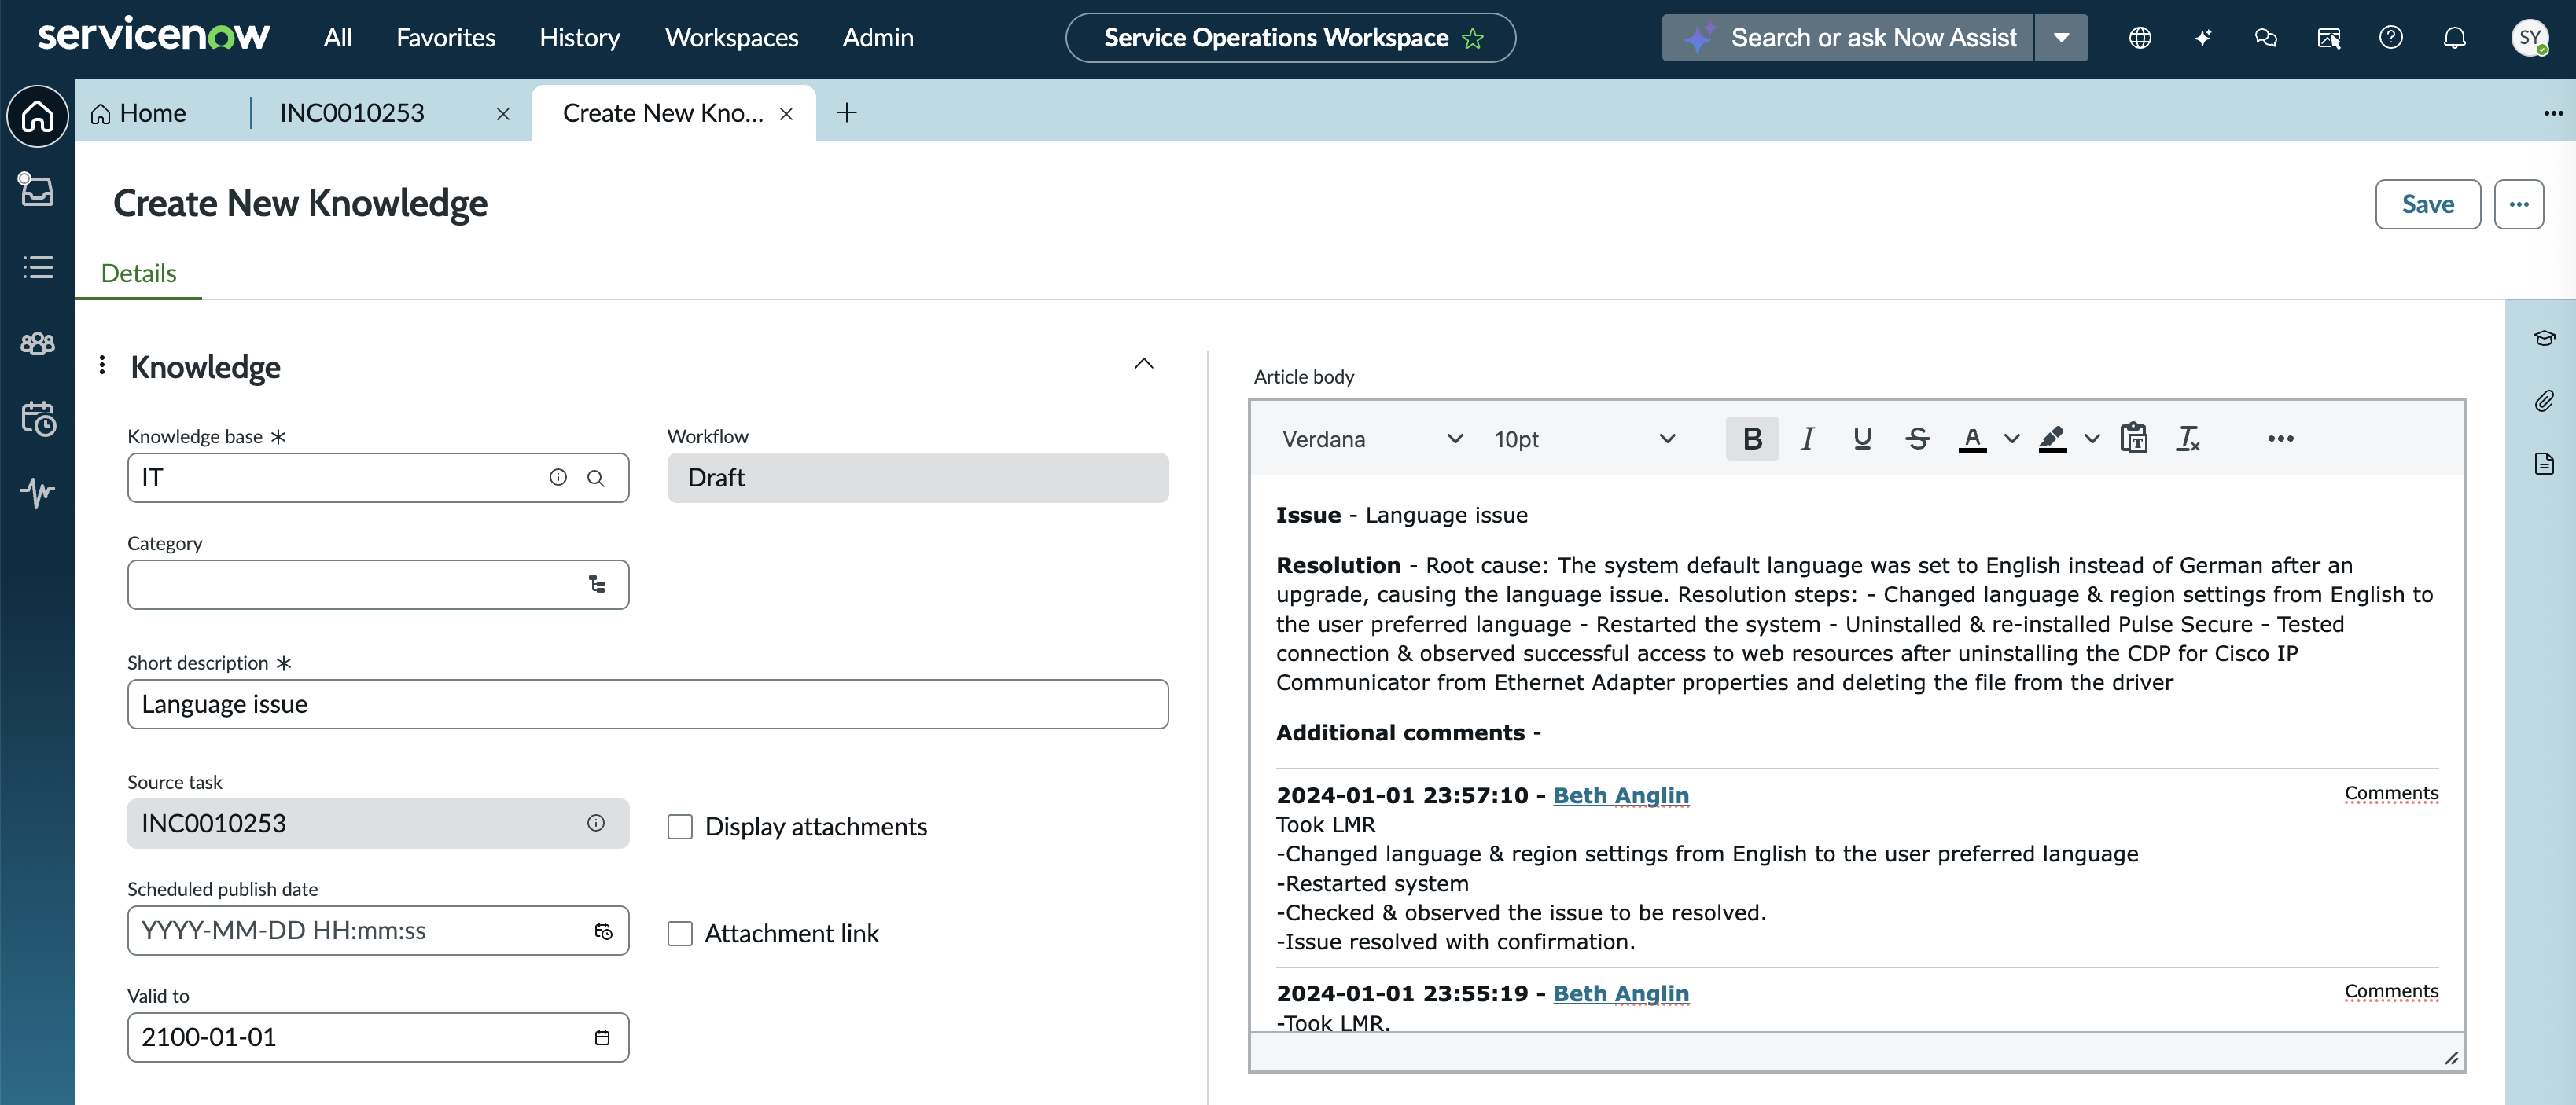
Task: Open the chat conversations icon
Action: 2266,38
